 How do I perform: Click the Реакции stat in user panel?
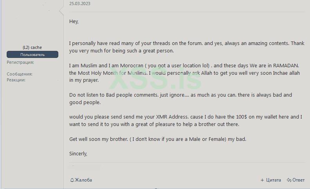[16, 80]
